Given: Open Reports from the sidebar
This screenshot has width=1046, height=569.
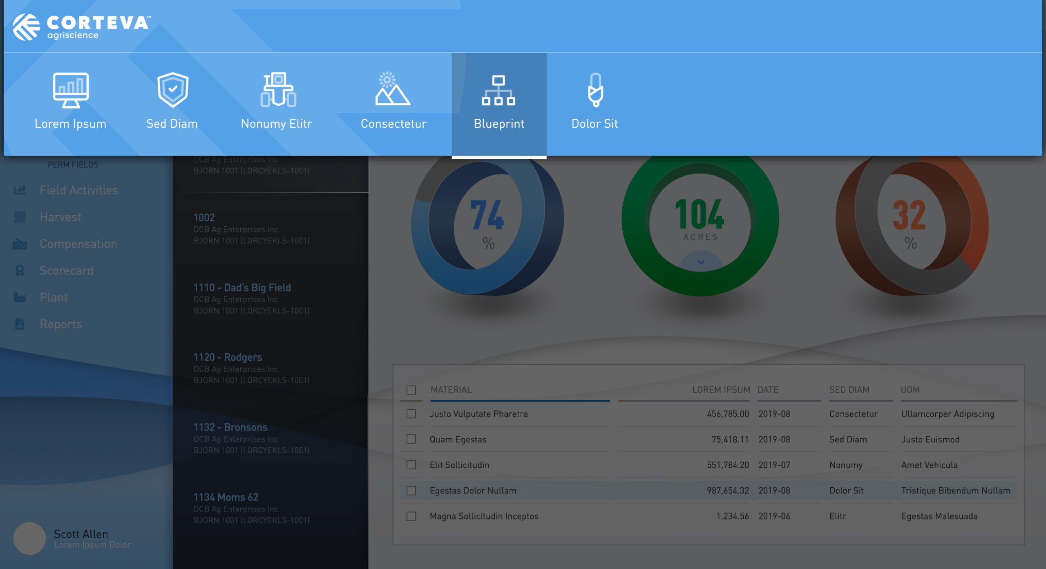Looking at the screenshot, I should click(x=61, y=324).
